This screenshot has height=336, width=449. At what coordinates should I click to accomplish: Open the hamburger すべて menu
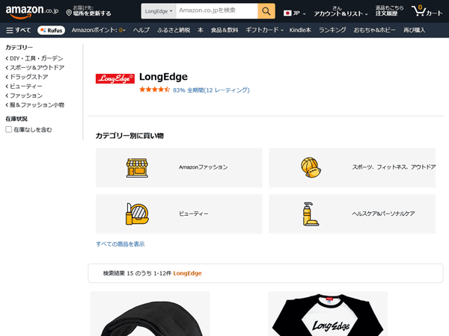(18, 31)
